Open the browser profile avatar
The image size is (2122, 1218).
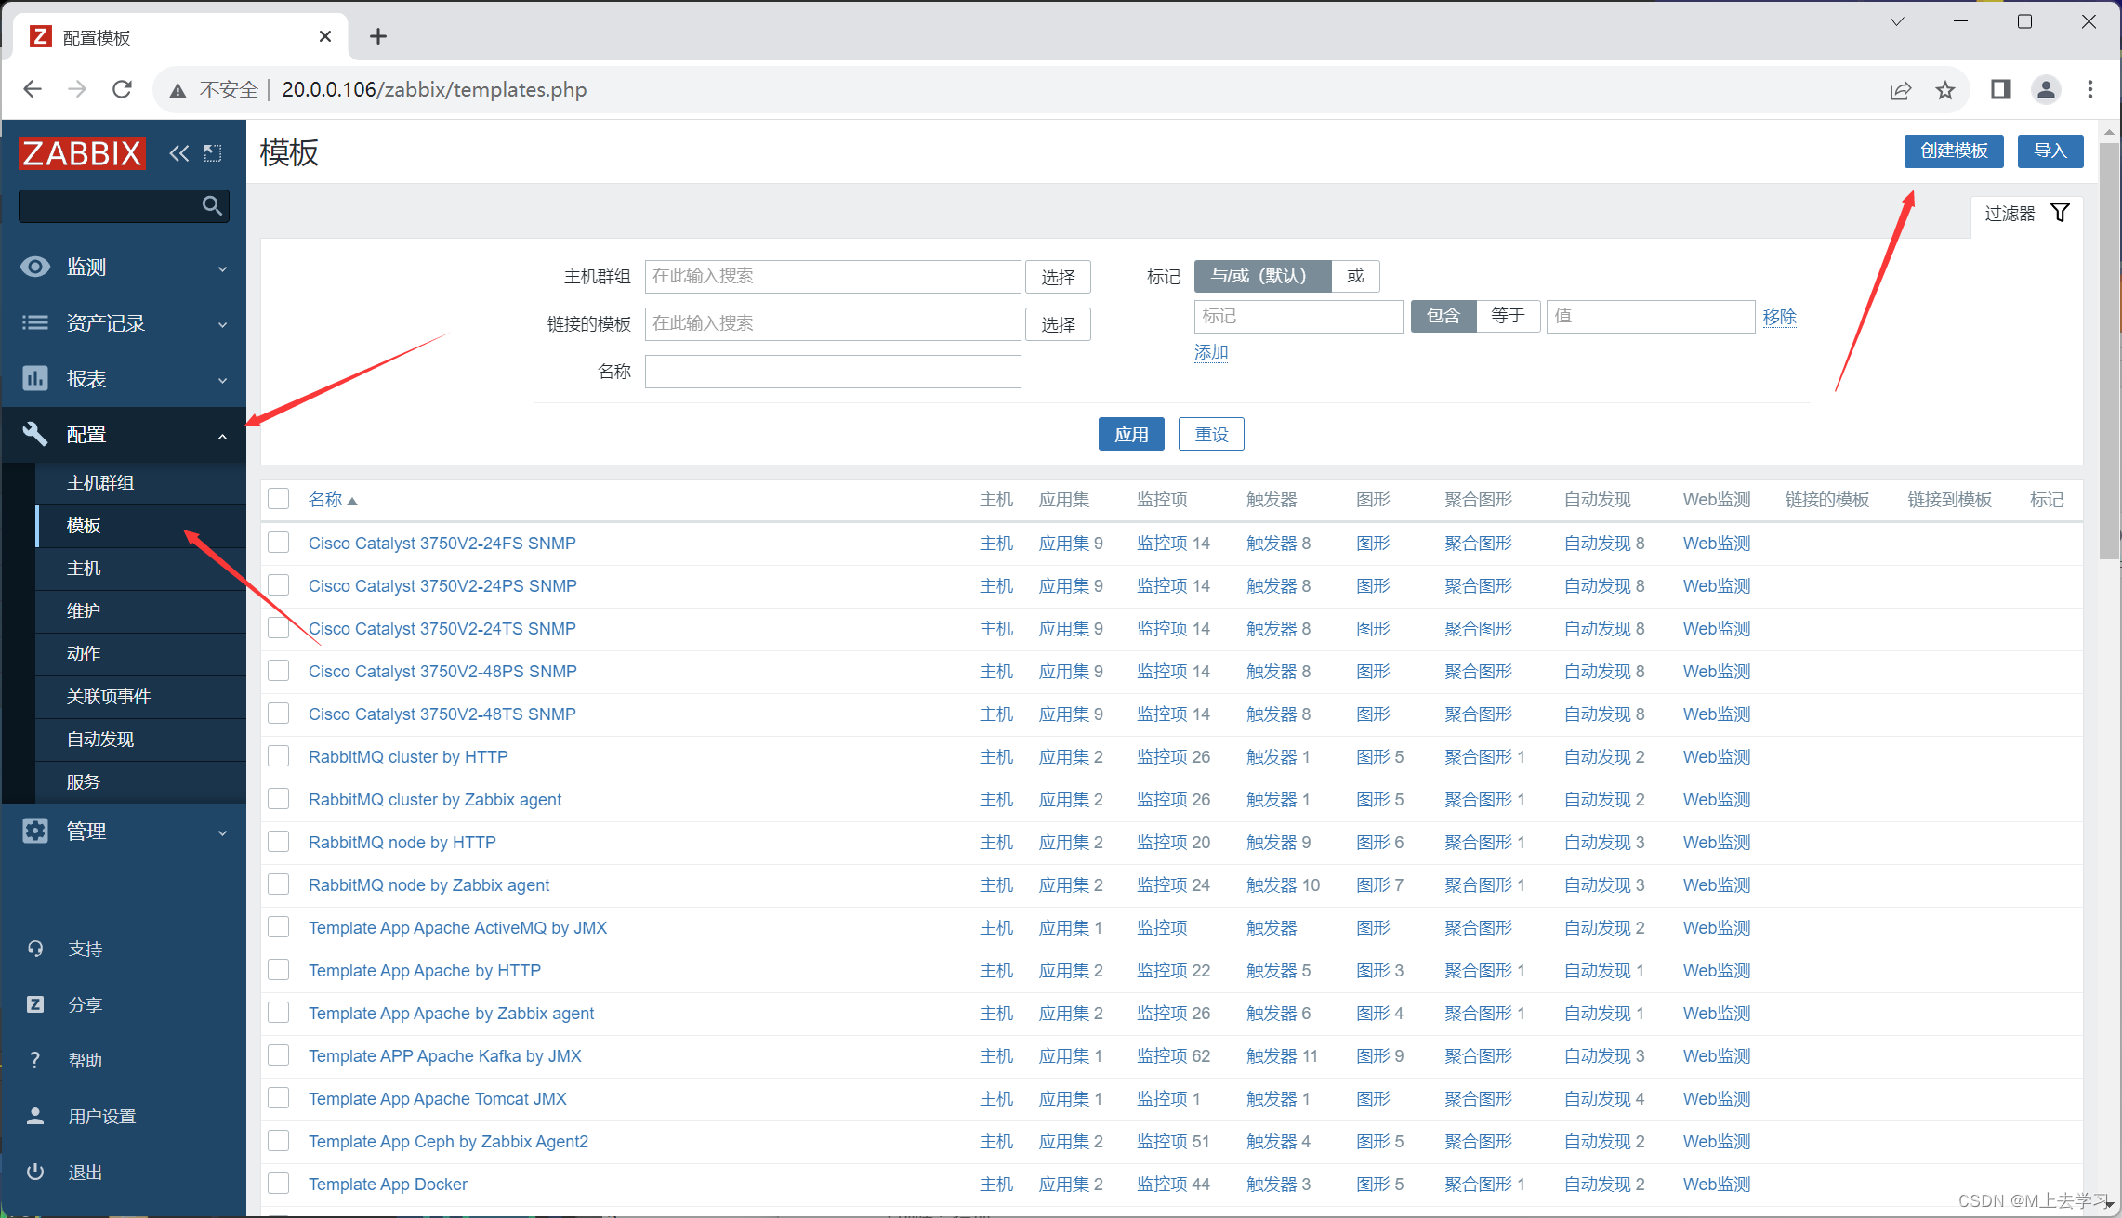(x=2046, y=89)
